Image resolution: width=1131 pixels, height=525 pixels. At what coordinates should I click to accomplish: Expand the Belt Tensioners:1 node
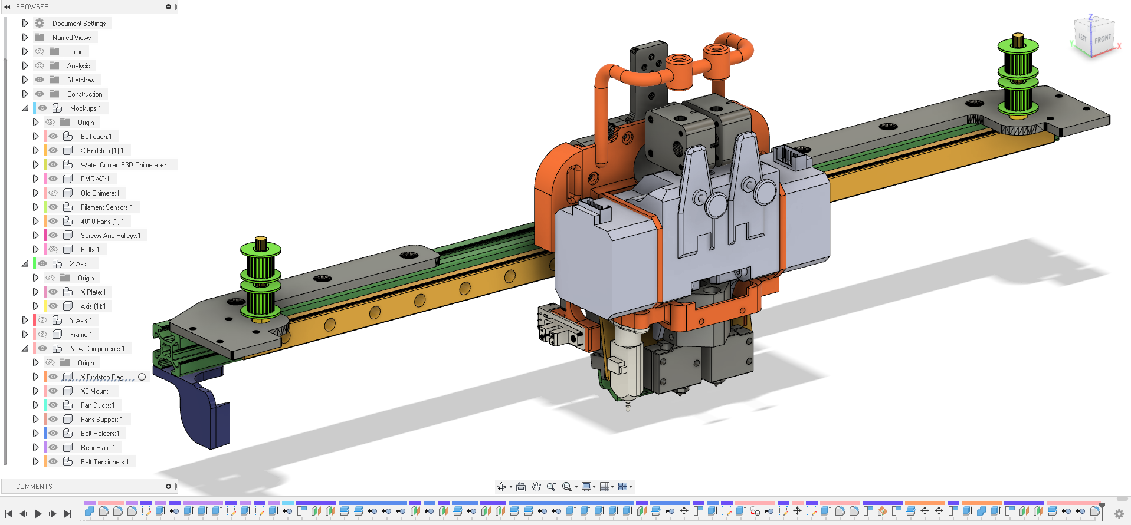click(x=35, y=461)
